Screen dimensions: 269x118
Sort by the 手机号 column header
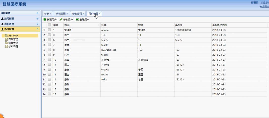pyautogui.click(x=193, y=25)
